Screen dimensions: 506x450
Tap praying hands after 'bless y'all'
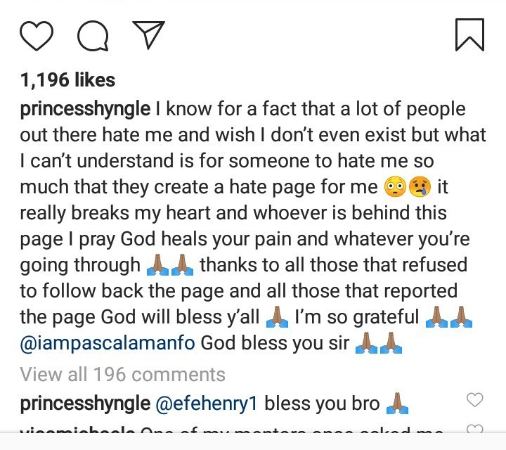(277, 316)
